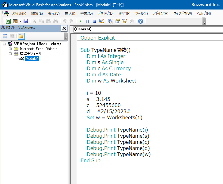Close the プロジェクト - VBAProject pane
This screenshot has height=184, width=223.
coord(64,28)
